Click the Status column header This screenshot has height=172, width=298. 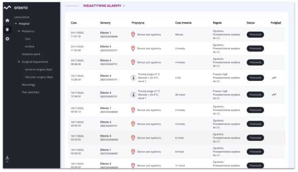pos(250,23)
